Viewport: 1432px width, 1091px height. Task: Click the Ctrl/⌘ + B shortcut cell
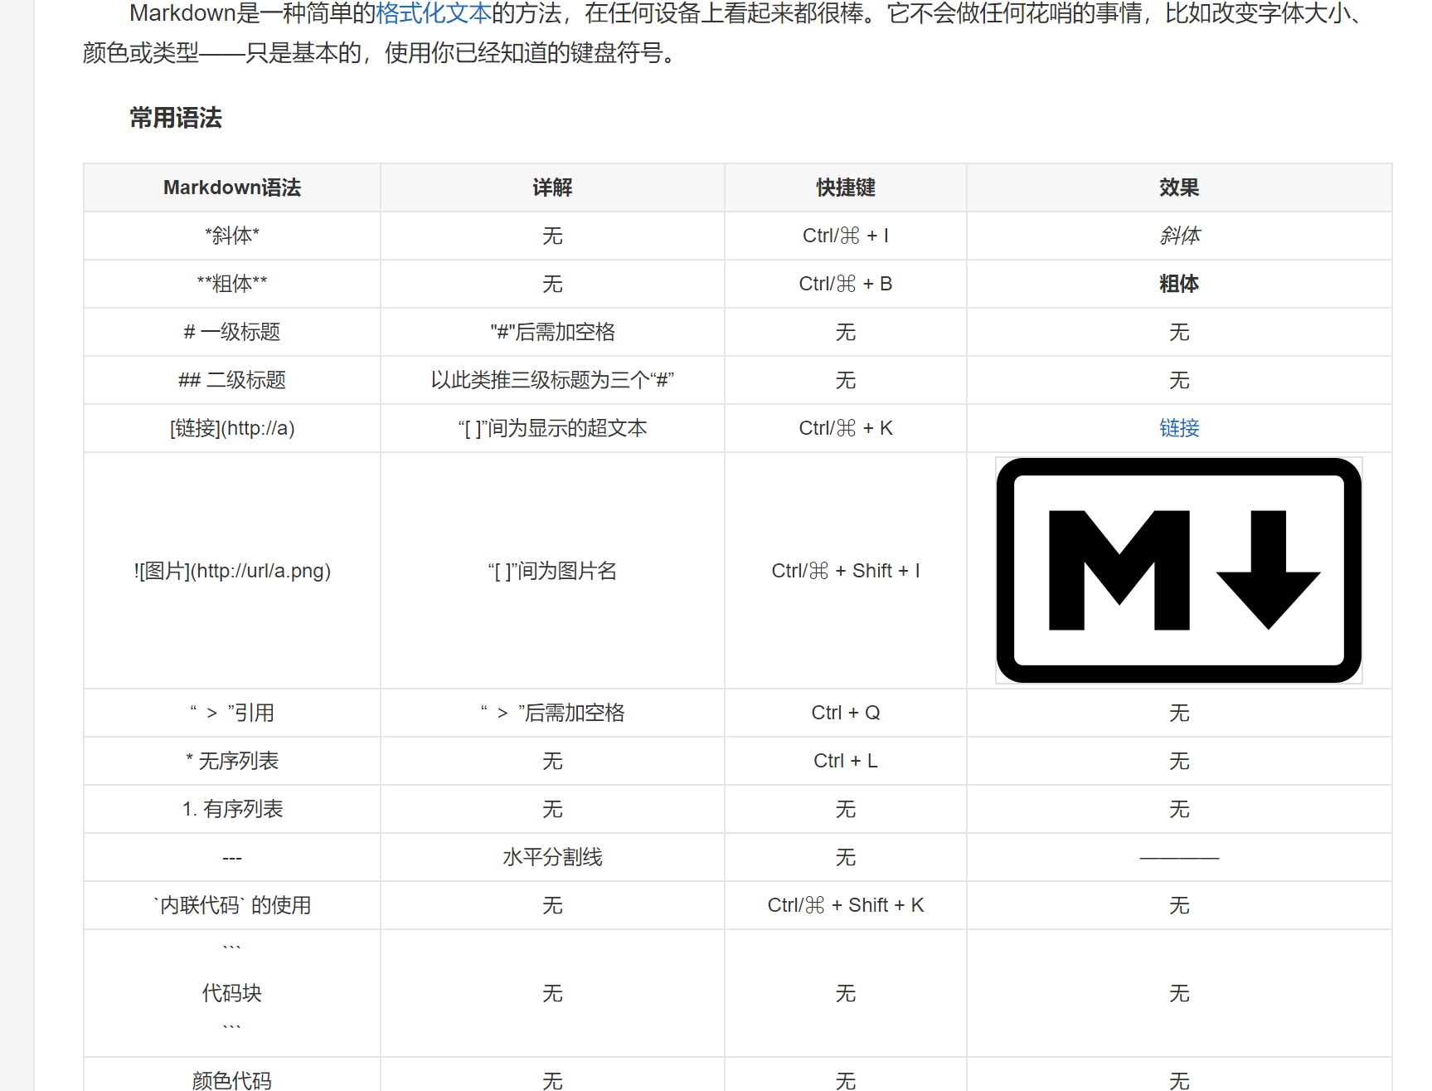point(846,284)
